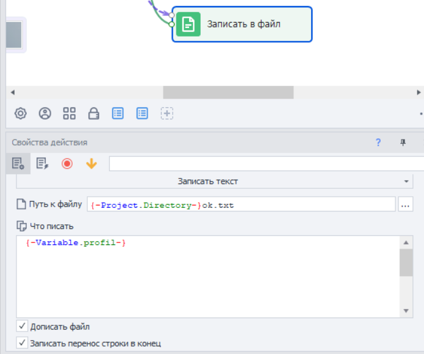Click the dashed add-group plus icon
424x354 pixels.
(167, 113)
